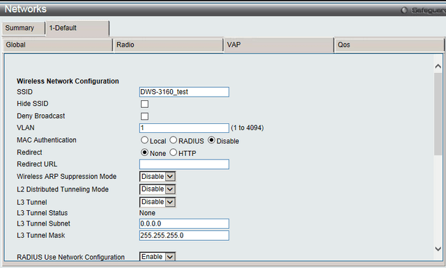Click the Safeguard indicator icon
Image resolution: width=446 pixels, height=268 pixels.
pos(404,10)
